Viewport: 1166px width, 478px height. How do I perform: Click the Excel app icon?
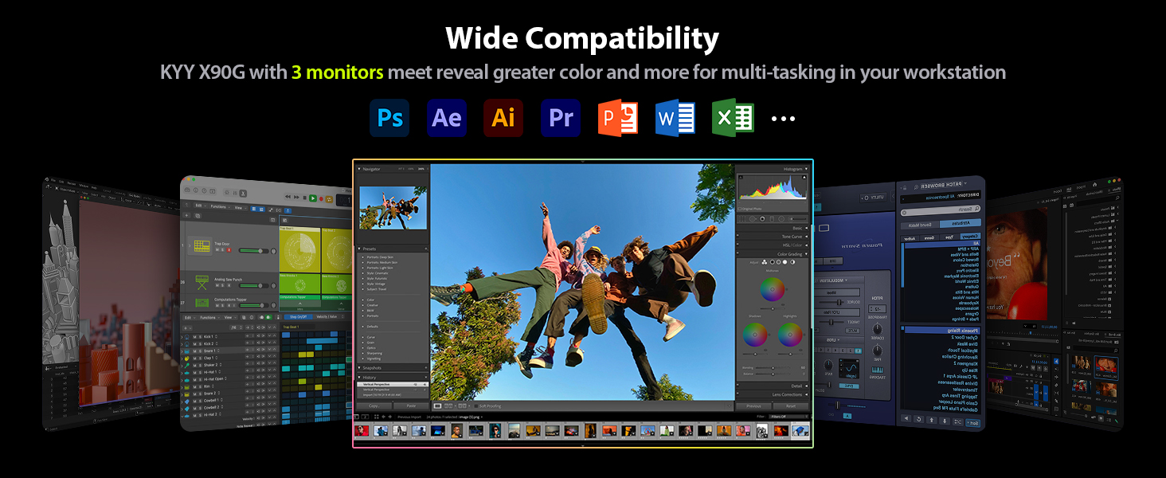(x=733, y=118)
